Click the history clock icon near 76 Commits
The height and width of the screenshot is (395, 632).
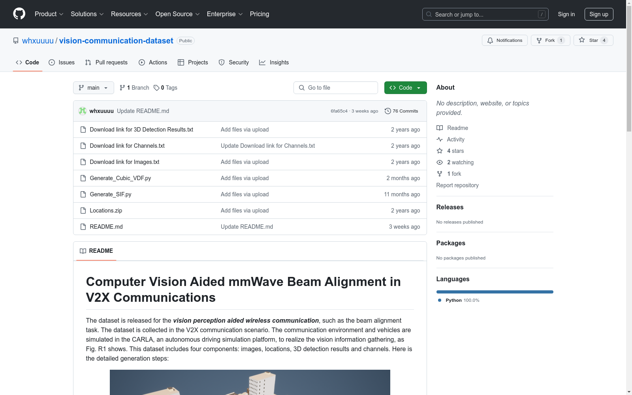pos(388,111)
